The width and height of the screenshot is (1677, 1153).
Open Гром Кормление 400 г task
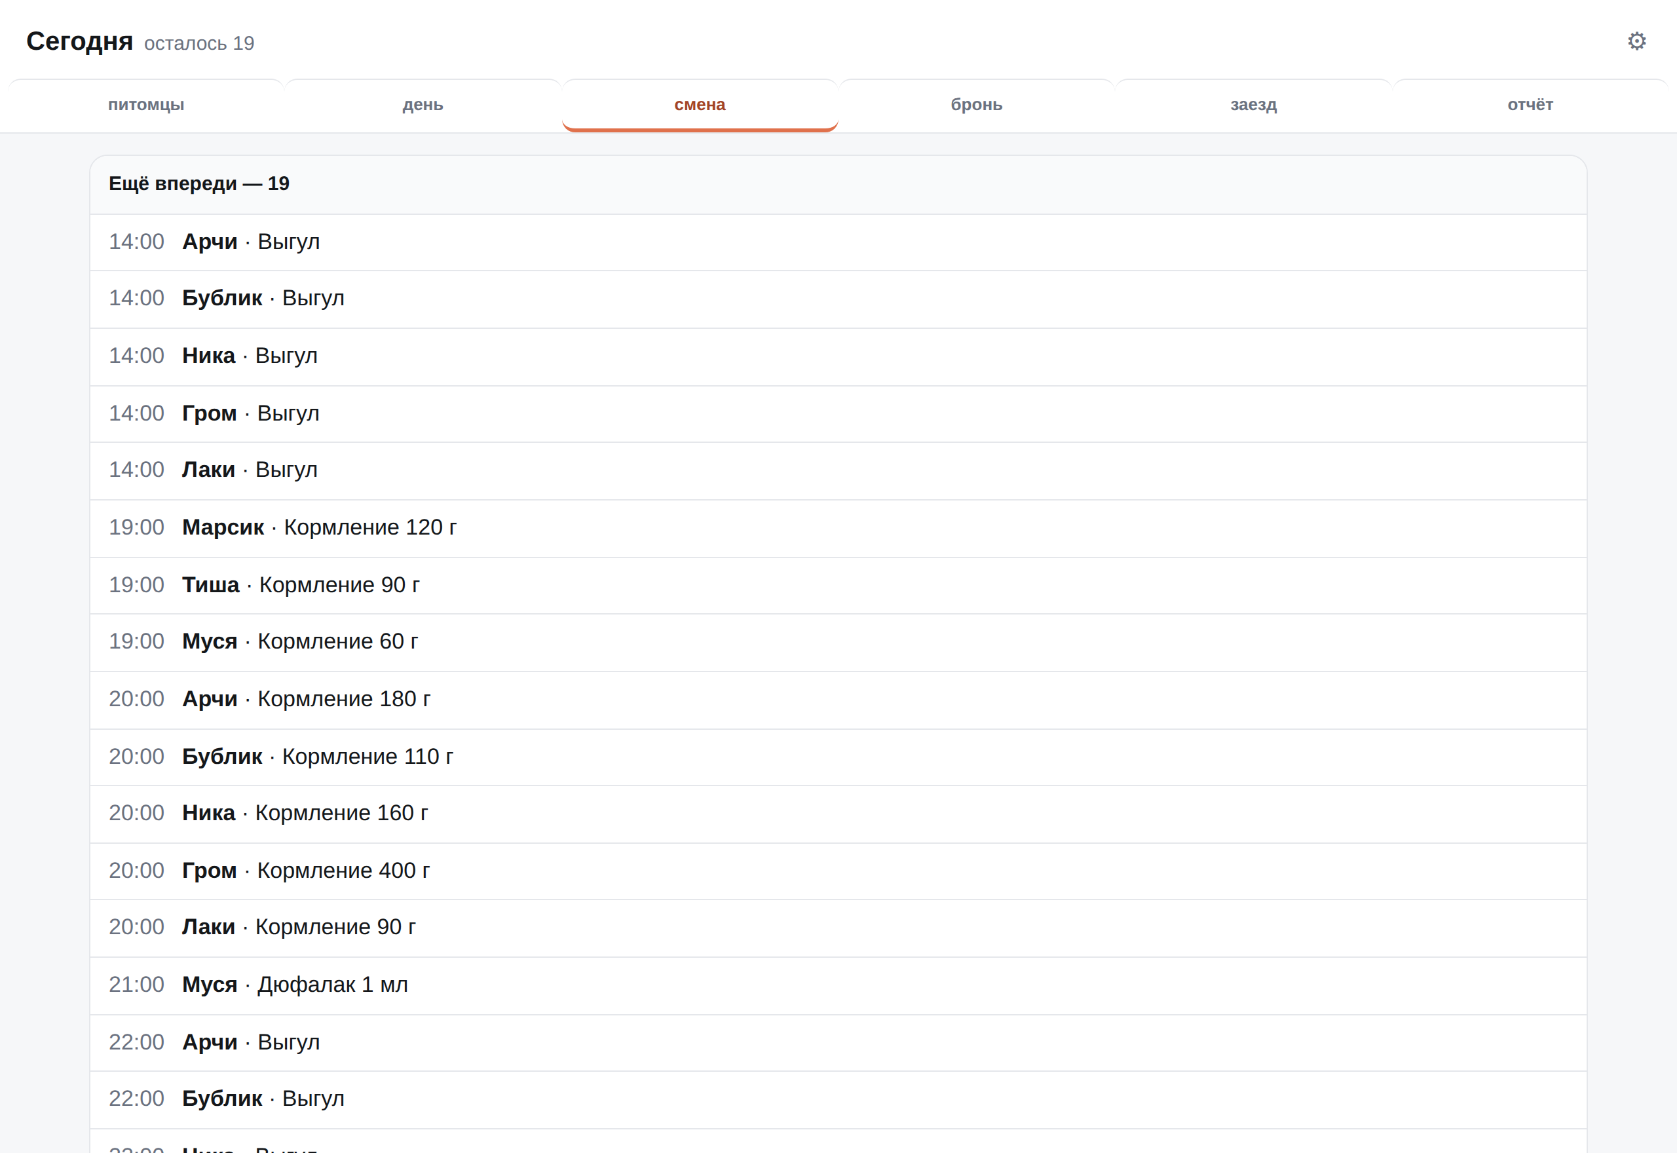tap(838, 871)
